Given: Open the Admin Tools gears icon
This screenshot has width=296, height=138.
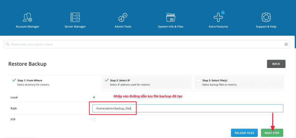Looking at the screenshot, I should point(123,17).
